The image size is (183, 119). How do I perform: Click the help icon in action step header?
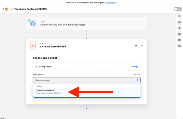pos(136,46)
